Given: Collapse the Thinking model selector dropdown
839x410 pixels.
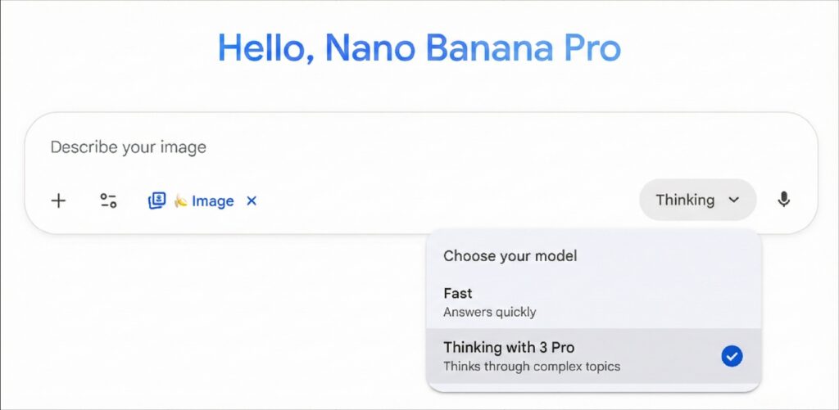Looking at the screenshot, I should 697,200.
